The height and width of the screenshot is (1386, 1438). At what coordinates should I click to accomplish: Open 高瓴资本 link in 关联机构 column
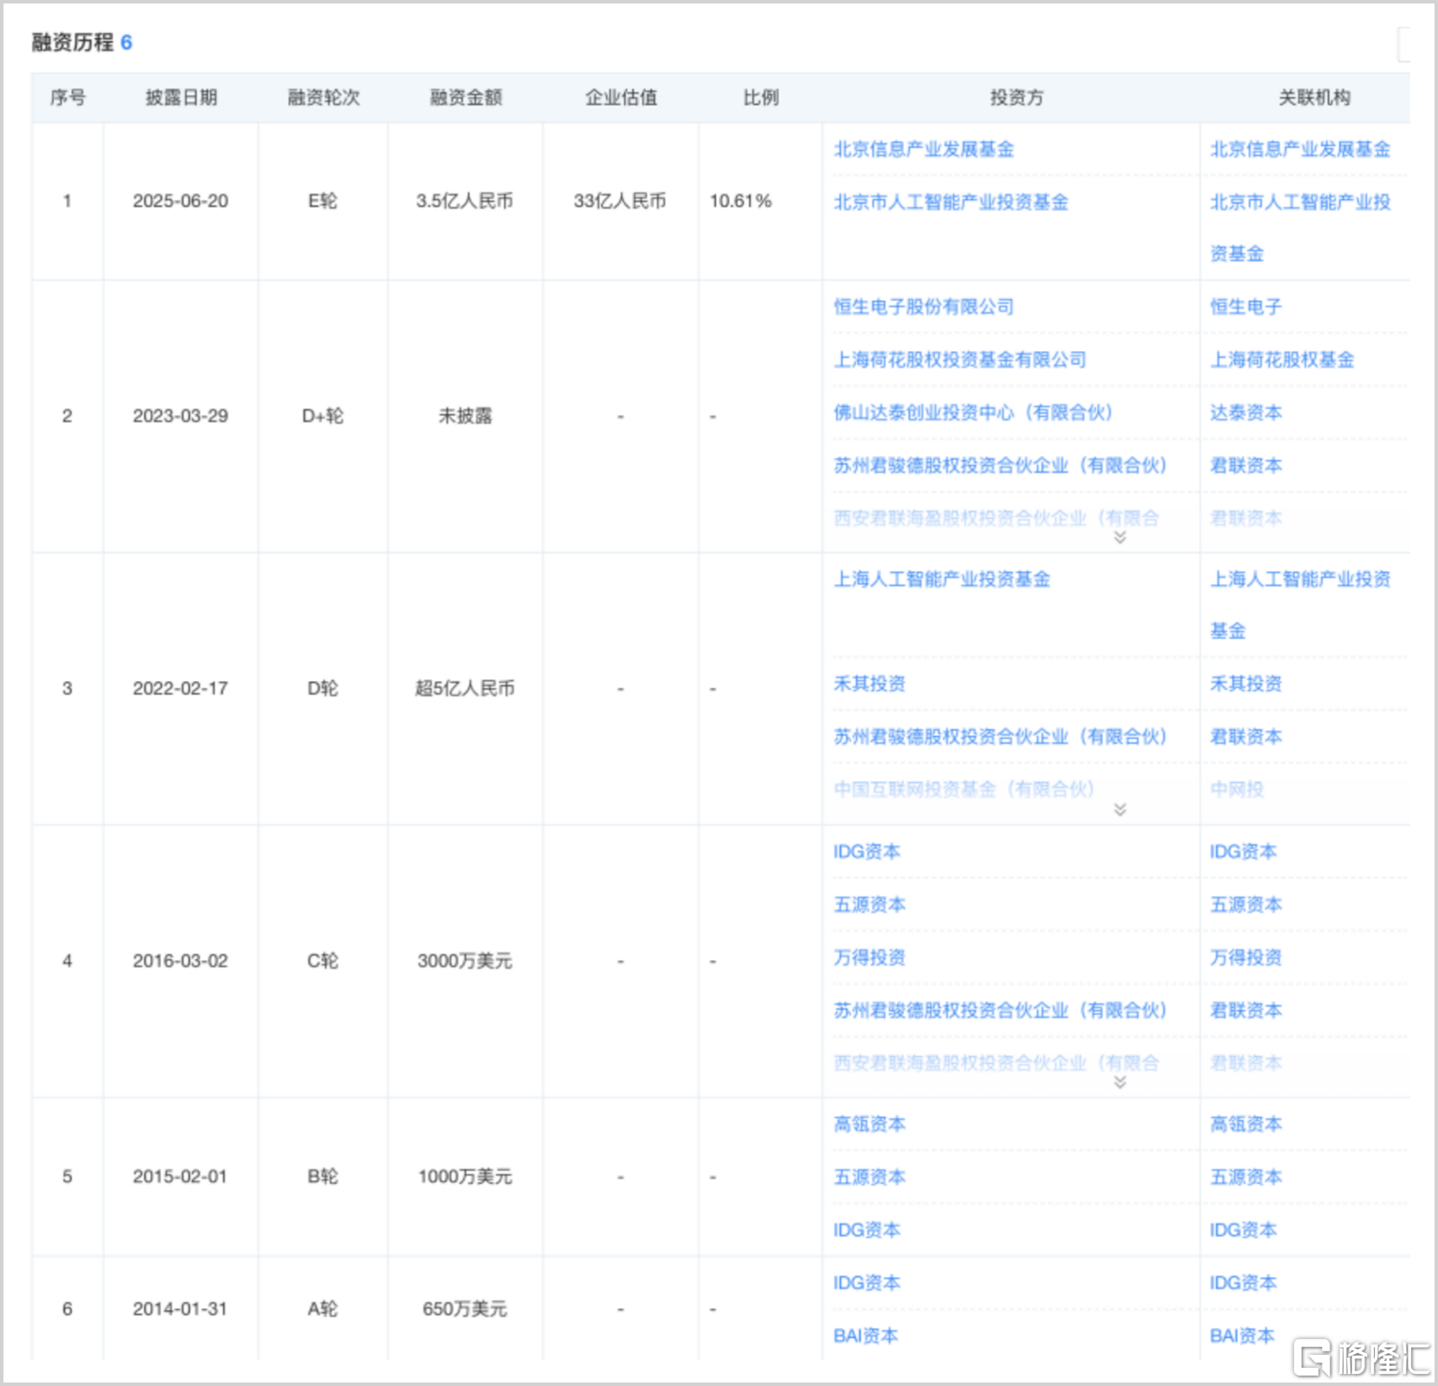pyautogui.click(x=1246, y=1124)
